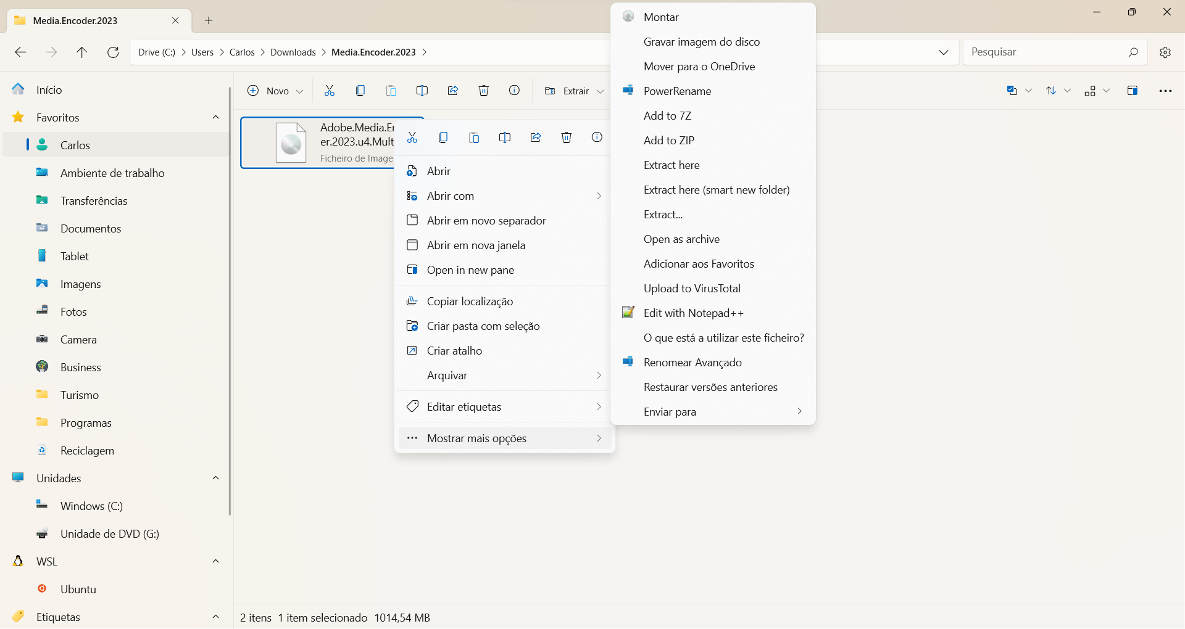1185x629 pixels.
Task: Click the refresh navigation button
Action: point(113,52)
